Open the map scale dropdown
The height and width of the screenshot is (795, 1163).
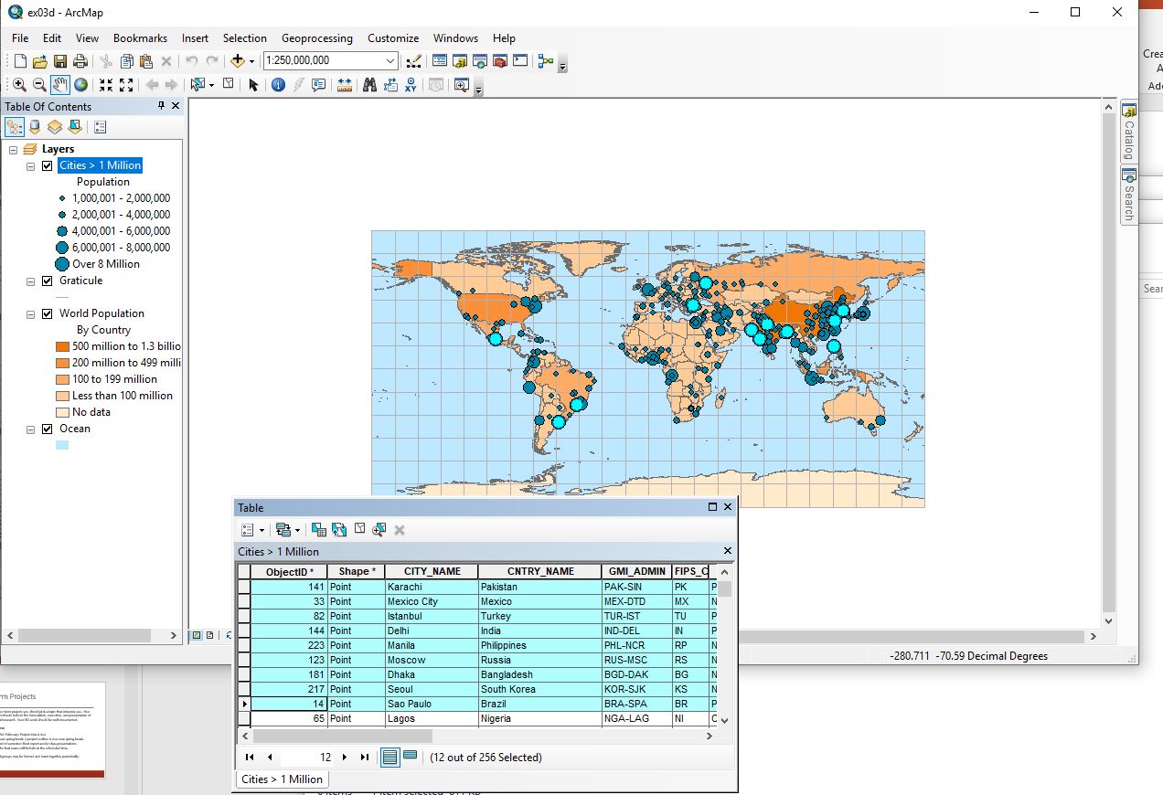click(390, 61)
